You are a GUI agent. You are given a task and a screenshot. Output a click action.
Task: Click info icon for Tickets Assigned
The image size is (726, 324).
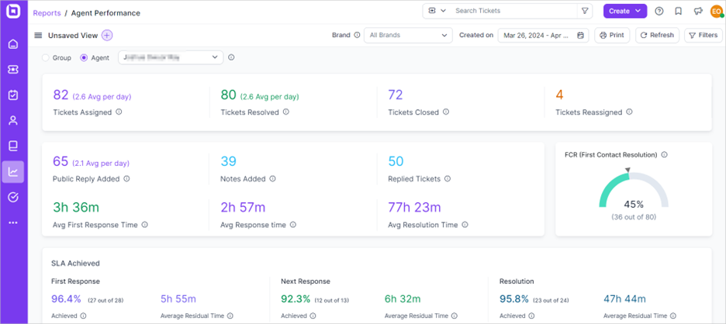(119, 112)
